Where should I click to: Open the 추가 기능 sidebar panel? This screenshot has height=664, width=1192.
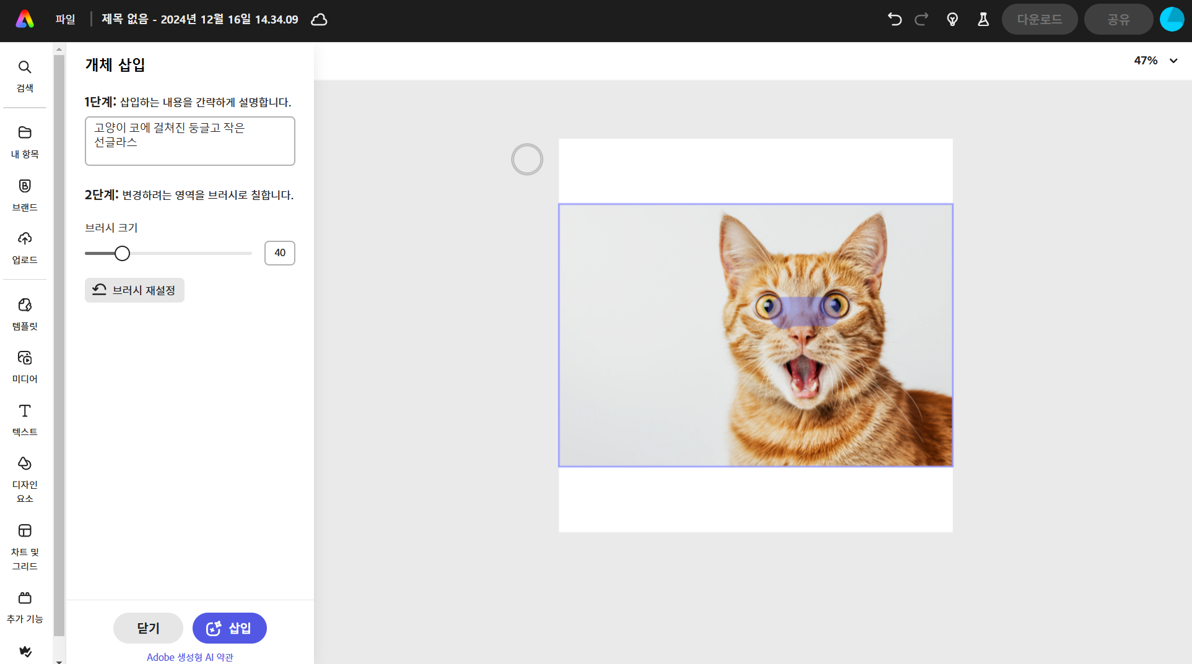coord(25,607)
